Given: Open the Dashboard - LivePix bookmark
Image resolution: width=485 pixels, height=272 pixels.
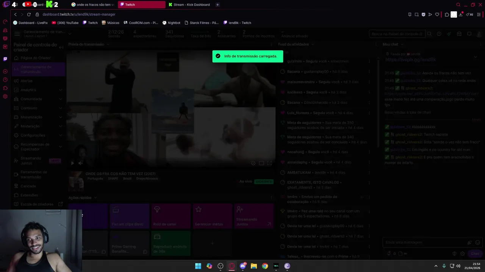Looking at the screenshot, I should [x=30, y=23].
